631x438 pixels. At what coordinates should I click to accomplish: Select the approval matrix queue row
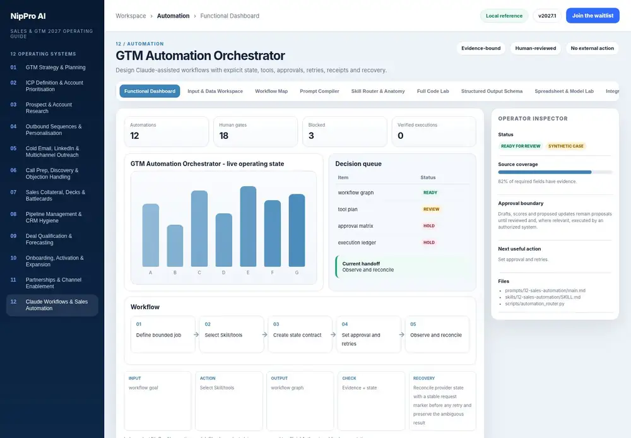403,226
